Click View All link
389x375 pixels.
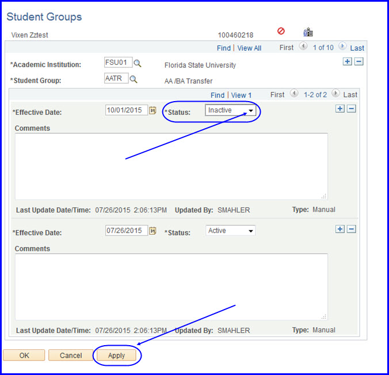pos(249,48)
